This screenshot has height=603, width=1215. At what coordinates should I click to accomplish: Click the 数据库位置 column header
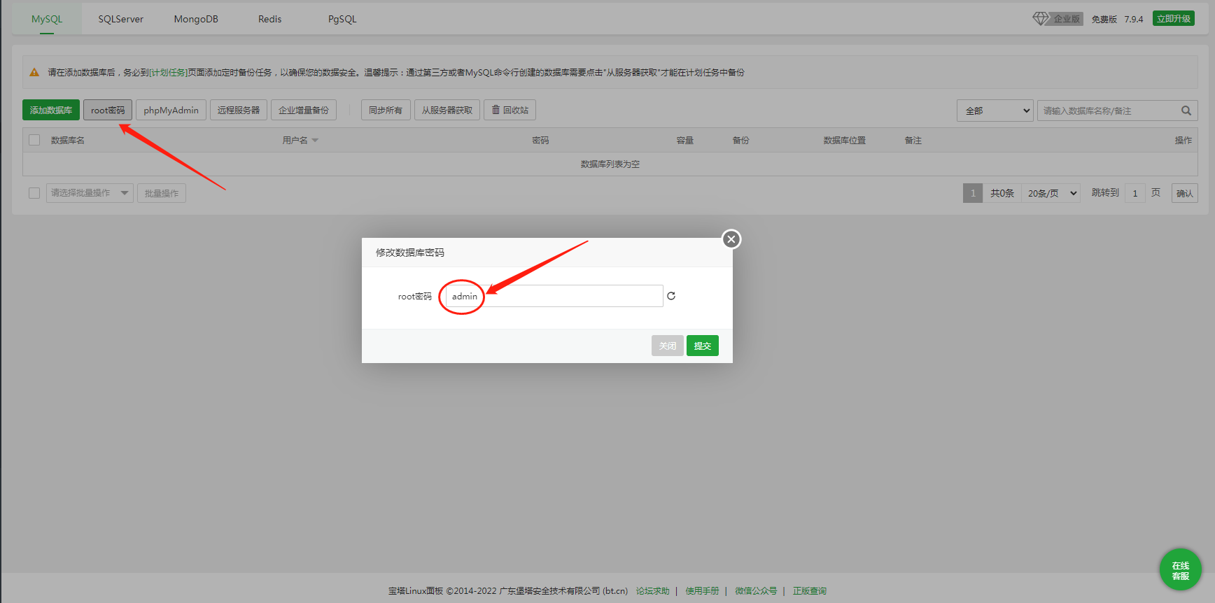[845, 141]
